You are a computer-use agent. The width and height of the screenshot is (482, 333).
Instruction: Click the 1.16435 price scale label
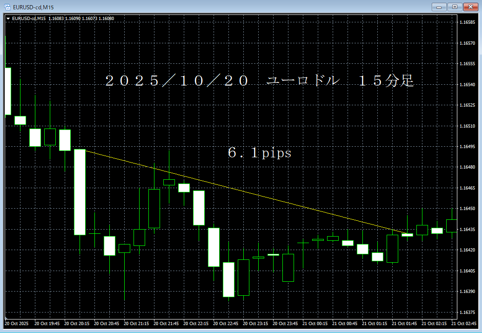tap(467, 230)
